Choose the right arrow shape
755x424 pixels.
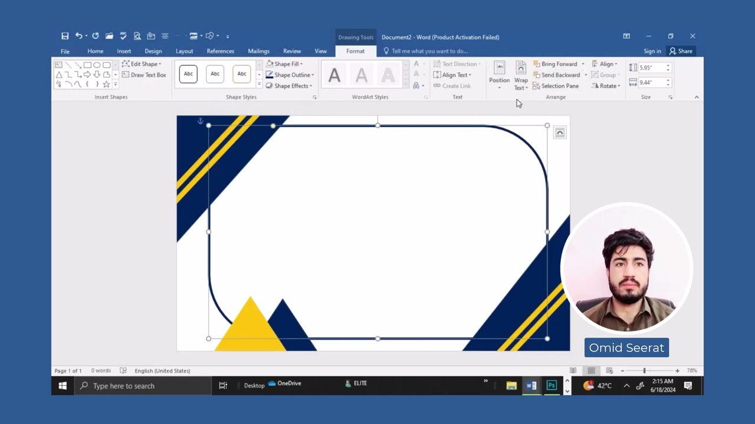[x=87, y=75]
